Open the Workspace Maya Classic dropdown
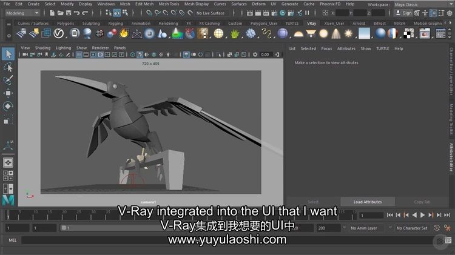This screenshot has width=455, height=255. click(x=423, y=4)
